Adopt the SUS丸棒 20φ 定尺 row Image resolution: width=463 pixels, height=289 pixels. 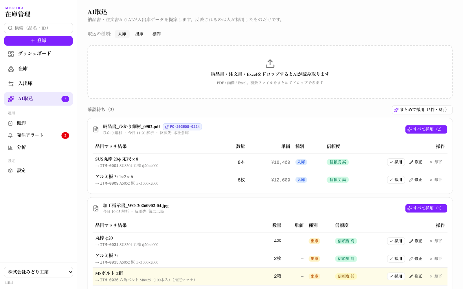tap(396, 162)
